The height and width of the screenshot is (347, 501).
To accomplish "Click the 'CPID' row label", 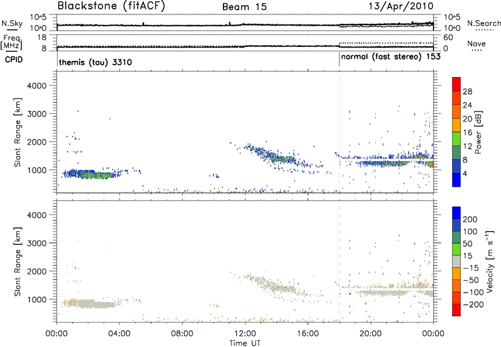I will 14,60.
